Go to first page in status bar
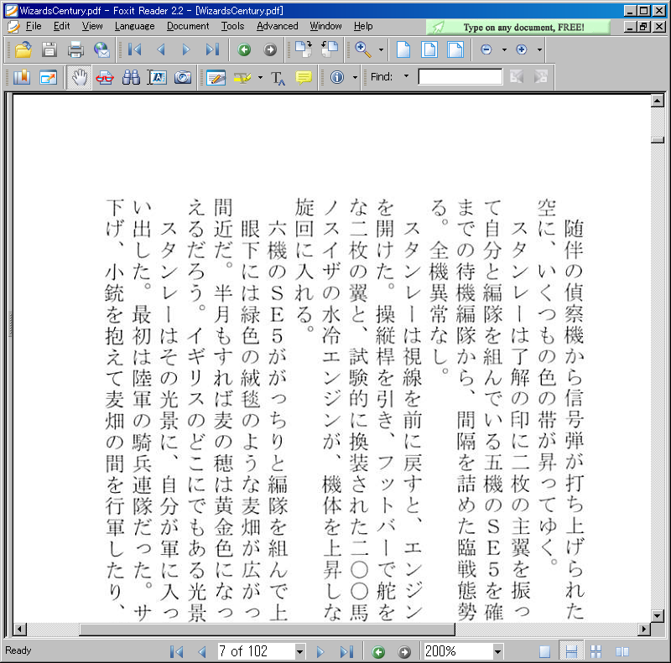 [176, 652]
